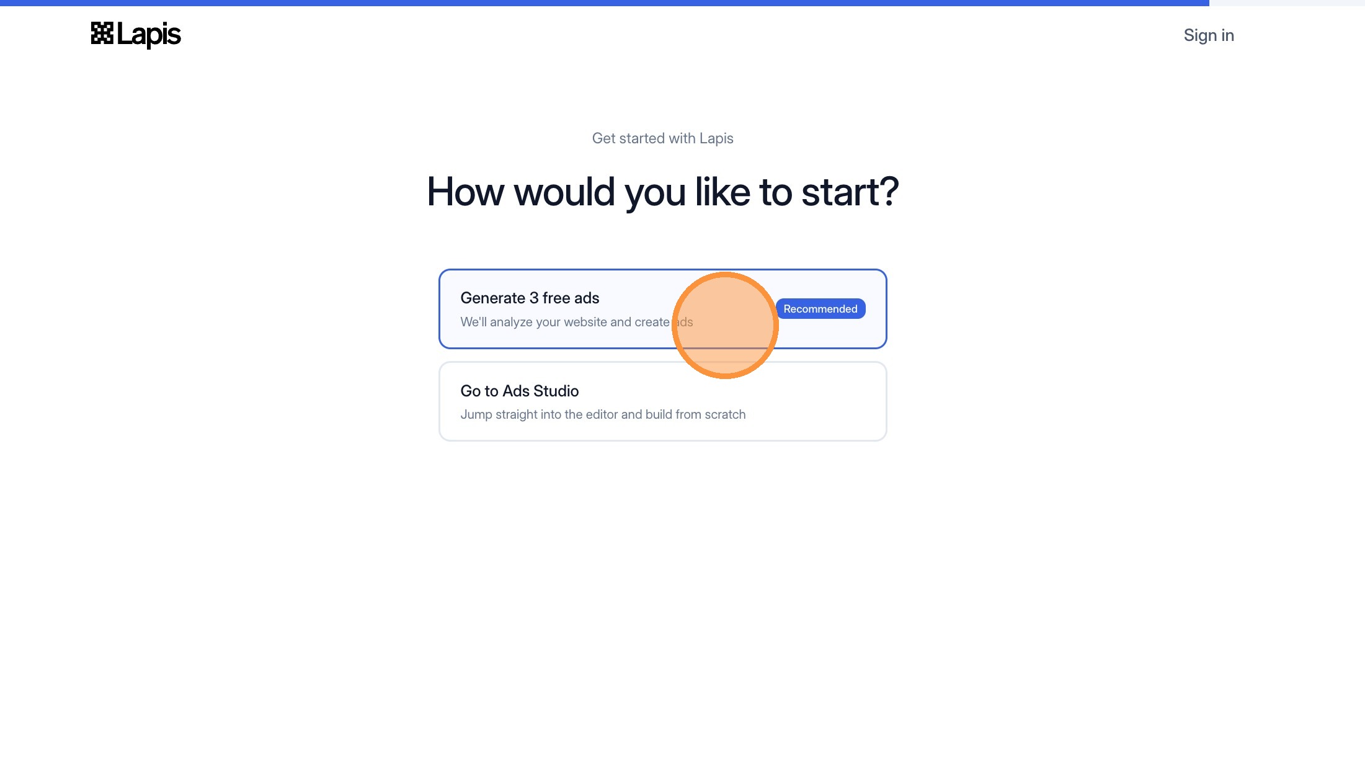Click the Lapis wordmark text
Viewport: 1365px width, 763px height.
pyautogui.click(x=149, y=35)
